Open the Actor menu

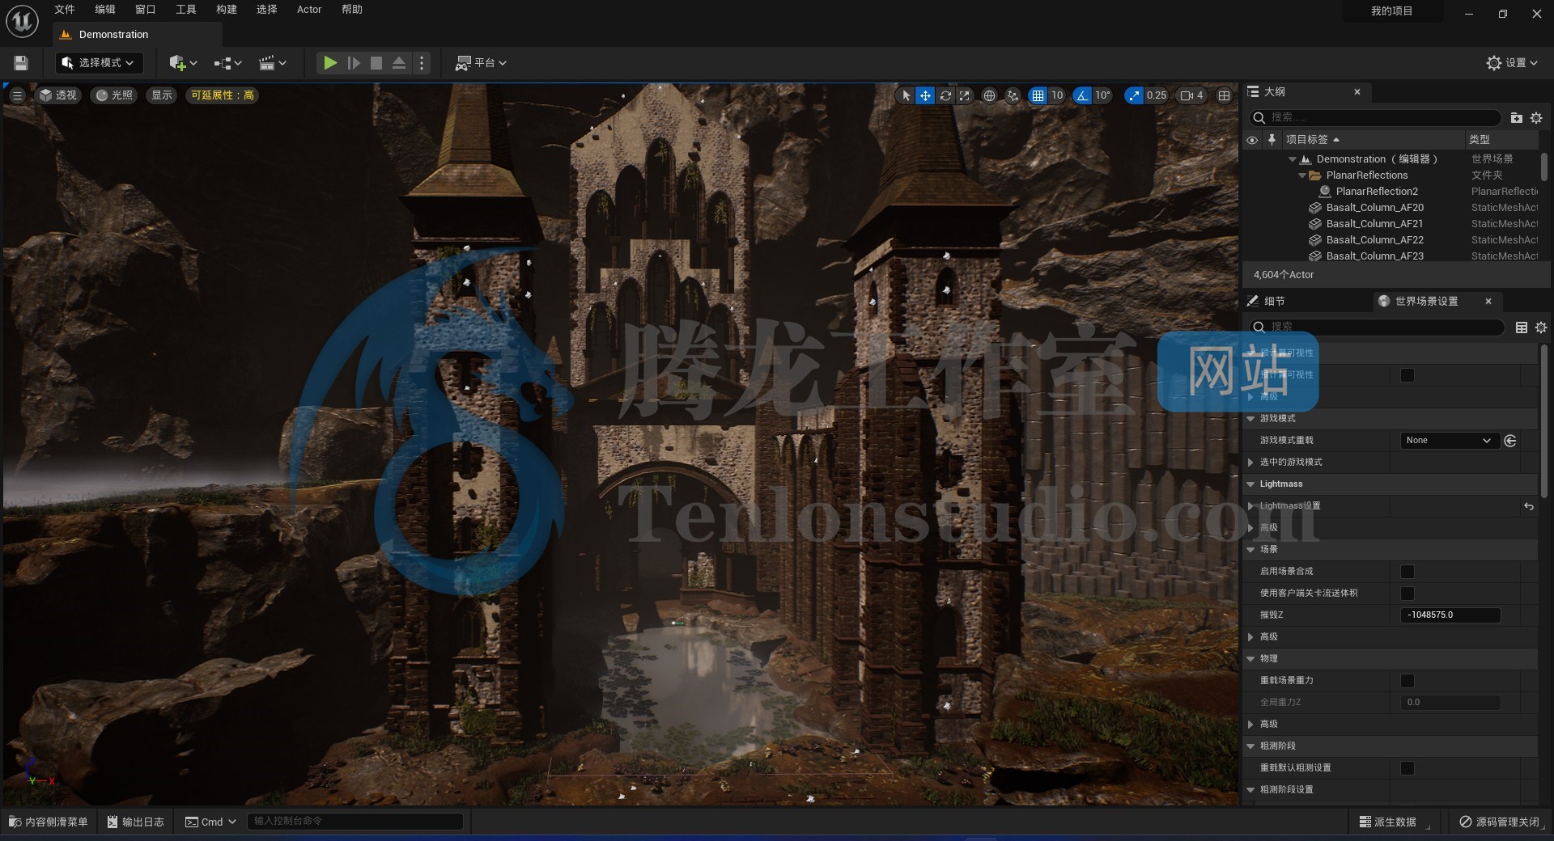click(309, 10)
